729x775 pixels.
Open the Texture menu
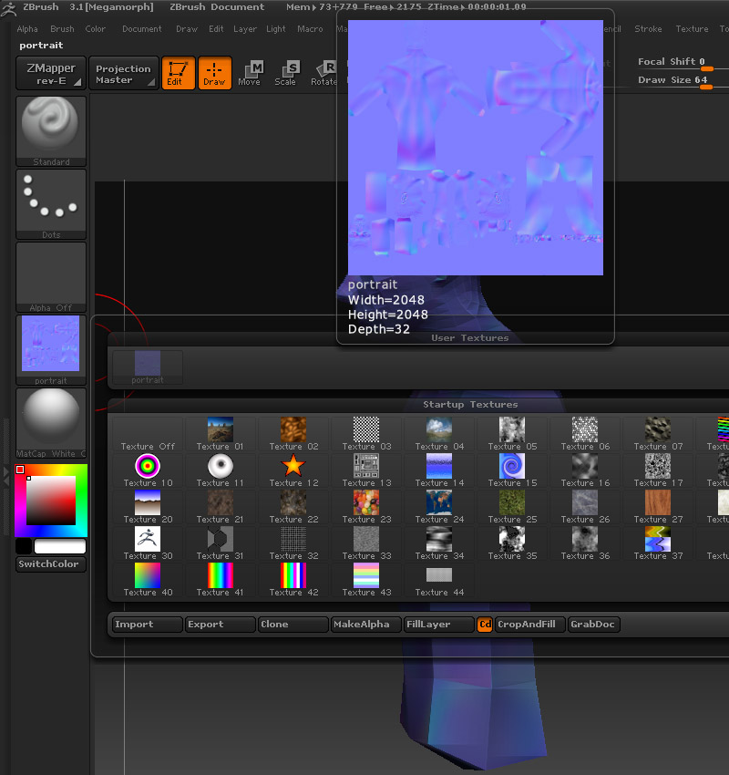(692, 29)
